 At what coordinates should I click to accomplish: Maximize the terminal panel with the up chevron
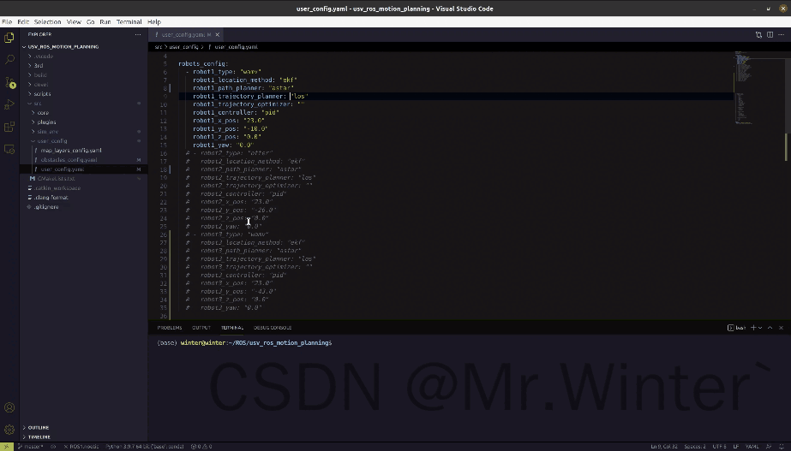[x=770, y=328]
